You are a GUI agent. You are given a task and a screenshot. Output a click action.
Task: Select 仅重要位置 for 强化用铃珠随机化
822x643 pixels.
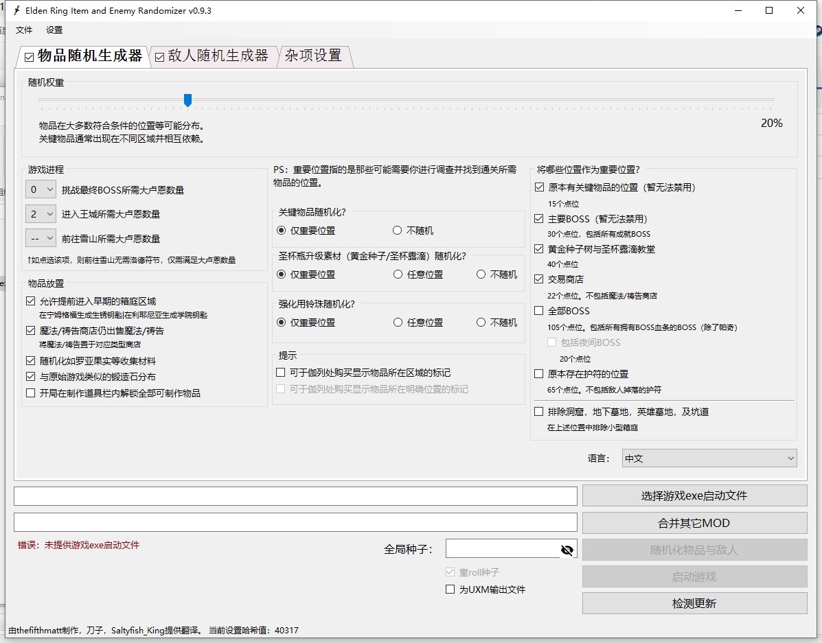(282, 323)
